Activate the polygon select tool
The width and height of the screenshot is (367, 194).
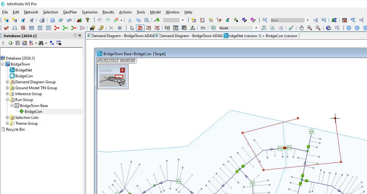point(140,28)
